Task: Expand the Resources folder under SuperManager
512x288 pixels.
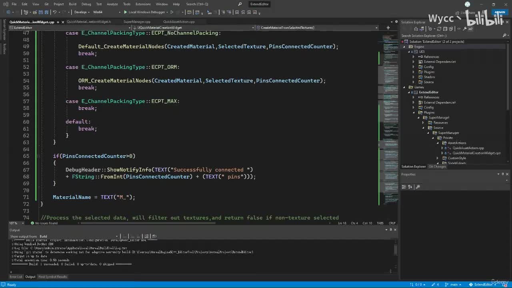Action: point(424,122)
